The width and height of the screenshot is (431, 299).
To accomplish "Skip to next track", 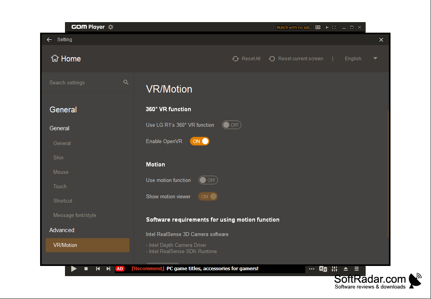I will pyautogui.click(x=108, y=269).
